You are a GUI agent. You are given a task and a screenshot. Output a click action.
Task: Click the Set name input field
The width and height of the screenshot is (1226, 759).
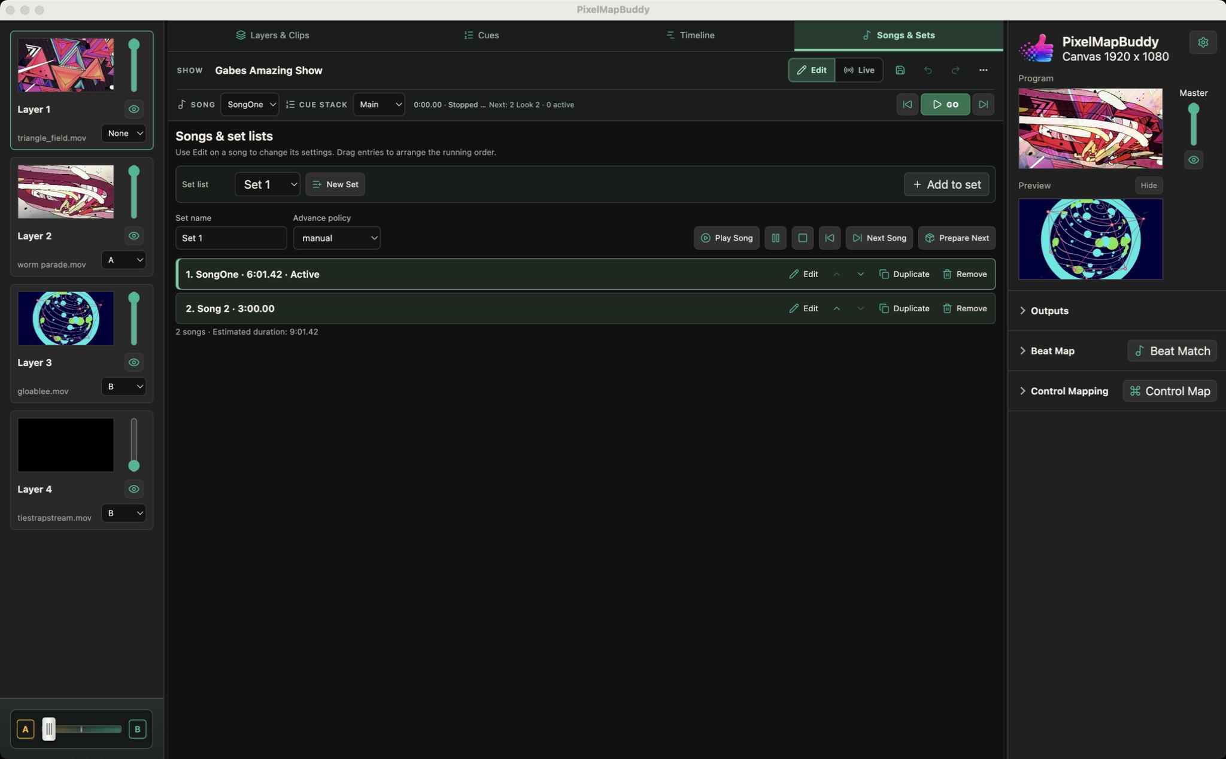tap(231, 238)
